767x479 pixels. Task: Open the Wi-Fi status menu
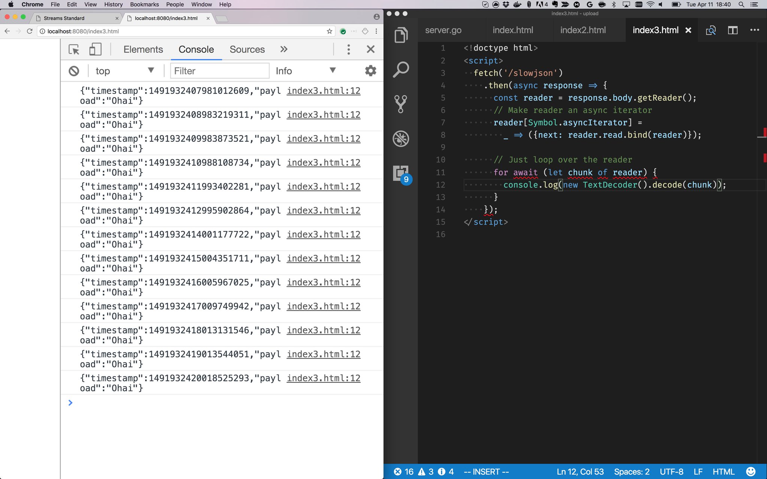pos(651,4)
